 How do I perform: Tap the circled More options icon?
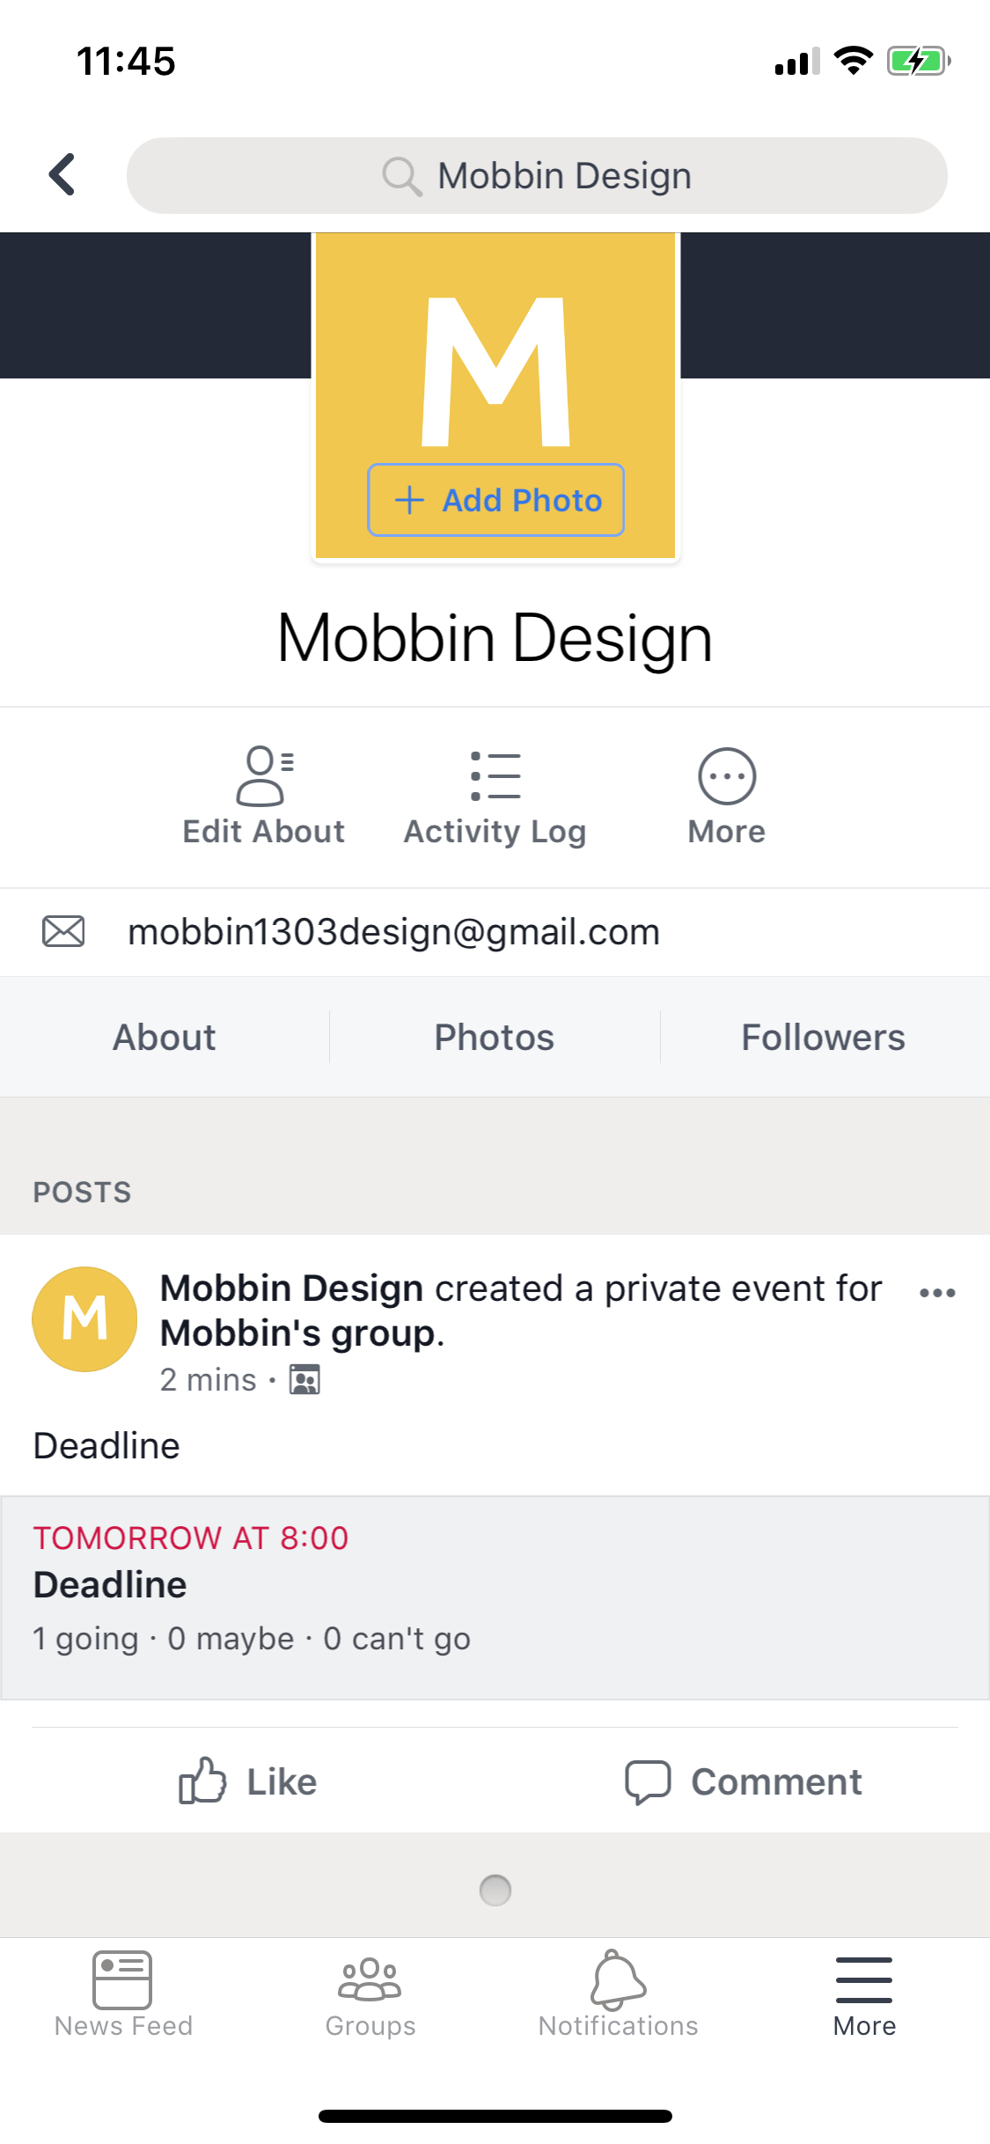pos(727,775)
